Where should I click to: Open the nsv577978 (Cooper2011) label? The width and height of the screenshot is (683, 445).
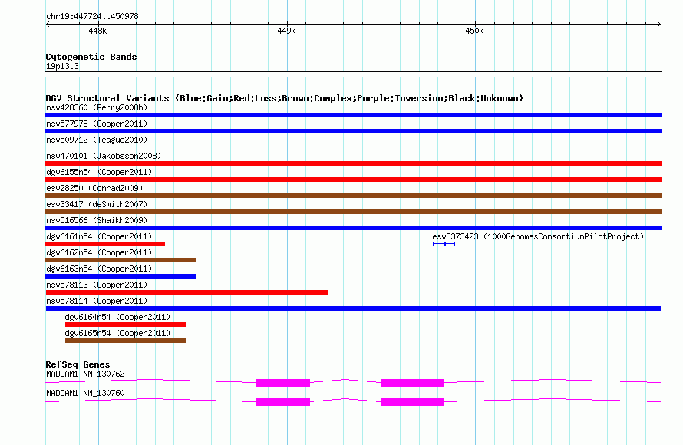pyautogui.click(x=97, y=124)
